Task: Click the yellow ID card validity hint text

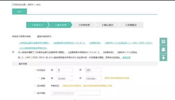Action: (87, 86)
